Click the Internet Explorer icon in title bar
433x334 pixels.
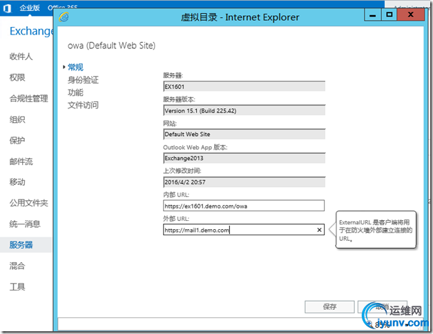(x=64, y=17)
